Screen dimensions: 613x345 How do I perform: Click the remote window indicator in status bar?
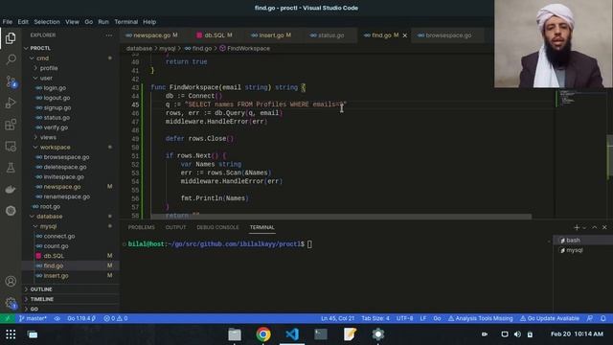click(7, 318)
